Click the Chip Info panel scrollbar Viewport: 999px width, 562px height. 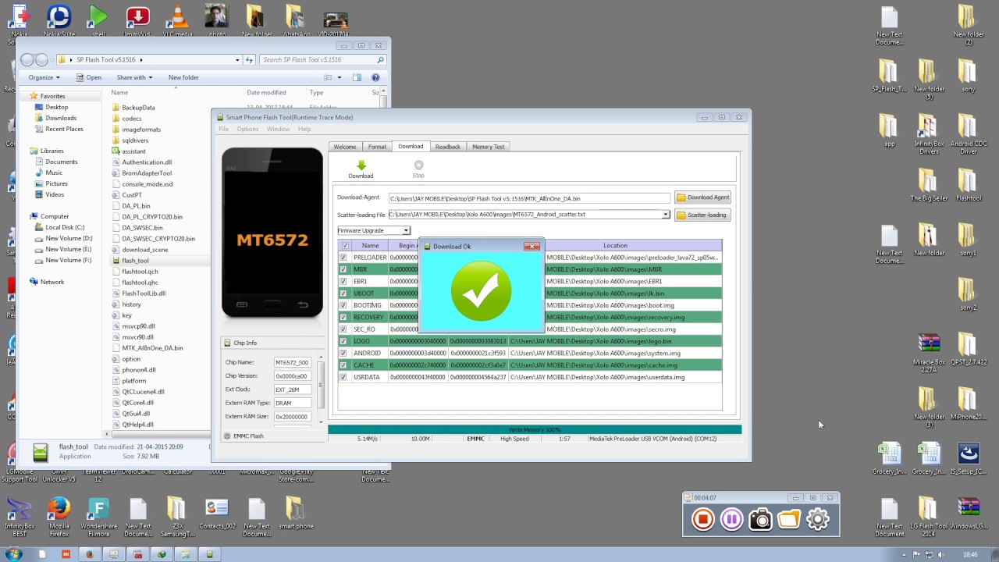[321, 390]
